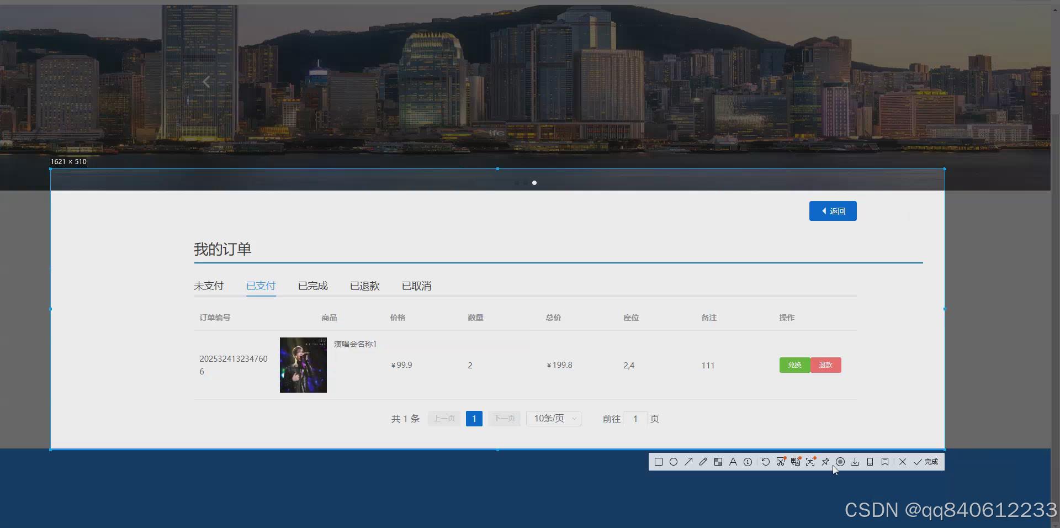This screenshot has height=528, width=1060.
Task: Click the 共 1 条 total count
Action: point(405,419)
